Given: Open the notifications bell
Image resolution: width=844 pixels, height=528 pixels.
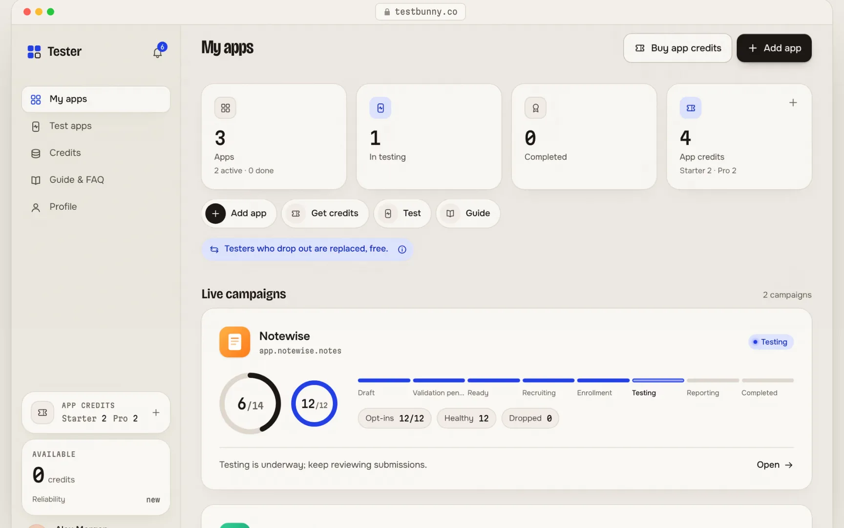Looking at the screenshot, I should click(x=158, y=52).
